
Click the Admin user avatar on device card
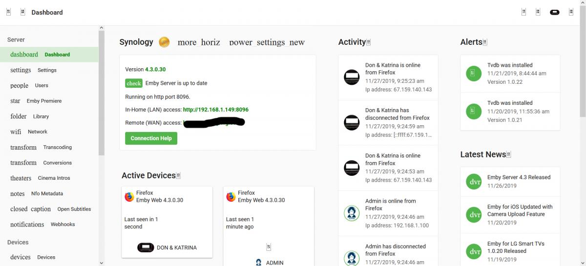[258, 263]
